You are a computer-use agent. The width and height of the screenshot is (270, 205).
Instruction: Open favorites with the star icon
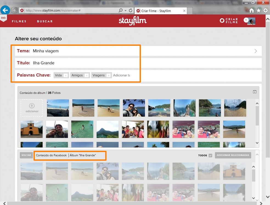coord(259,10)
